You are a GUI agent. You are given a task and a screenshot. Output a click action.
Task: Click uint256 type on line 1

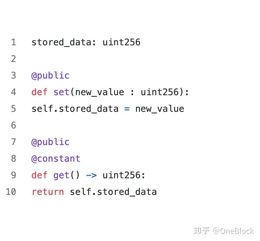point(122,42)
